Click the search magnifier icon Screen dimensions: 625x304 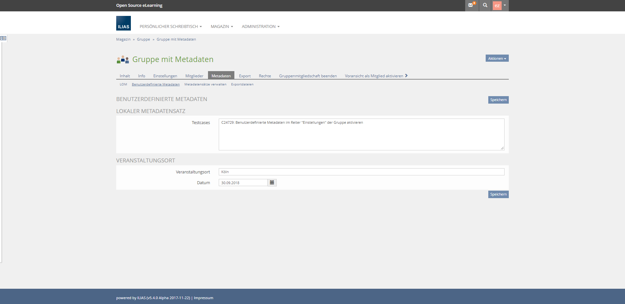(x=485, y=5)
